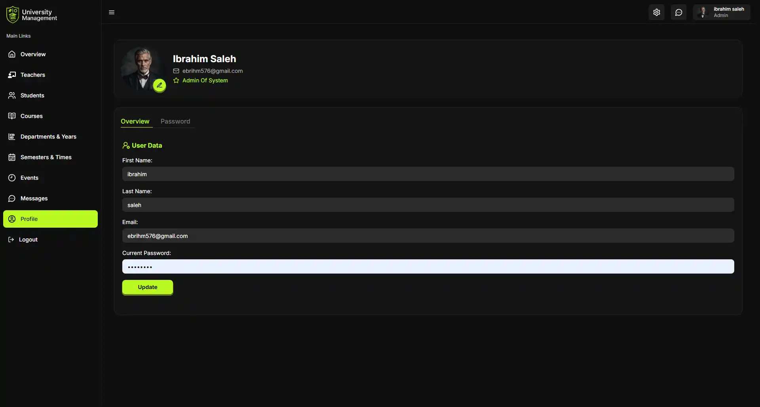
Task: Open the chat bubble icon in header
Action: (x=678, y=12)
